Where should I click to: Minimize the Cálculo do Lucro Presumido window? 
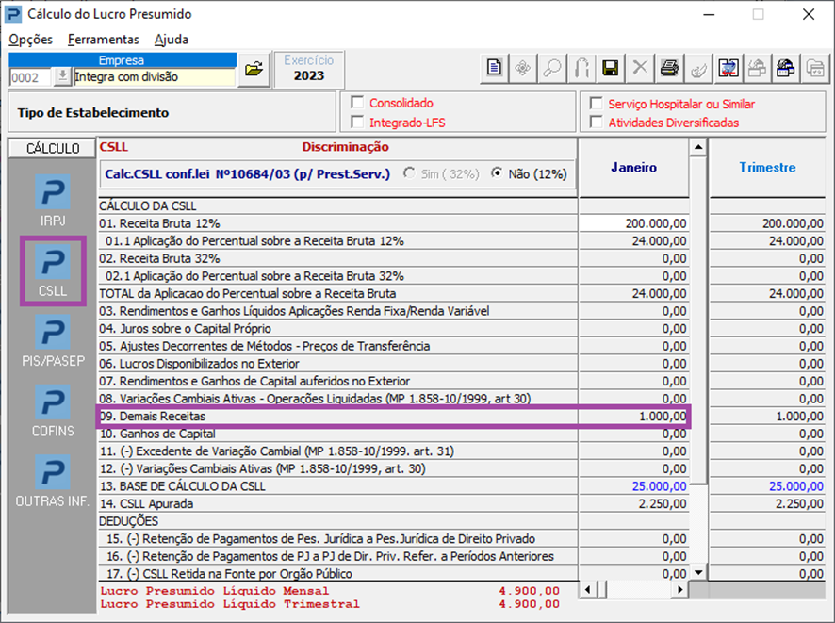[709, 14]
